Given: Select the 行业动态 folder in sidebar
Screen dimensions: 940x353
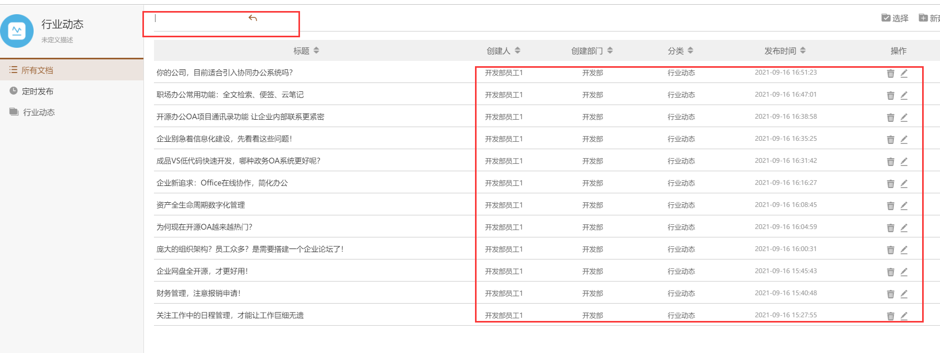Looking at the screenshot, I should coord(38,112).
